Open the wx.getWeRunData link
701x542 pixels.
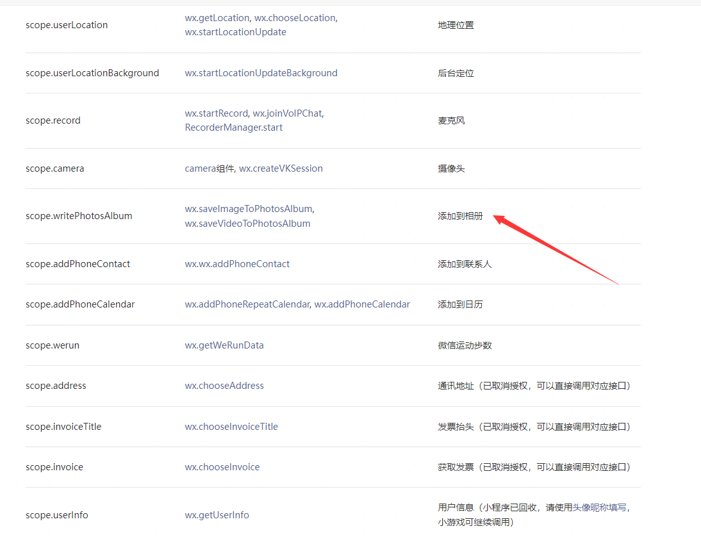point(224,345)
